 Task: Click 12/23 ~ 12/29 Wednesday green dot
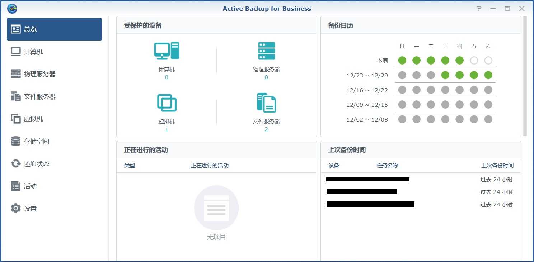tap(445, 75)
